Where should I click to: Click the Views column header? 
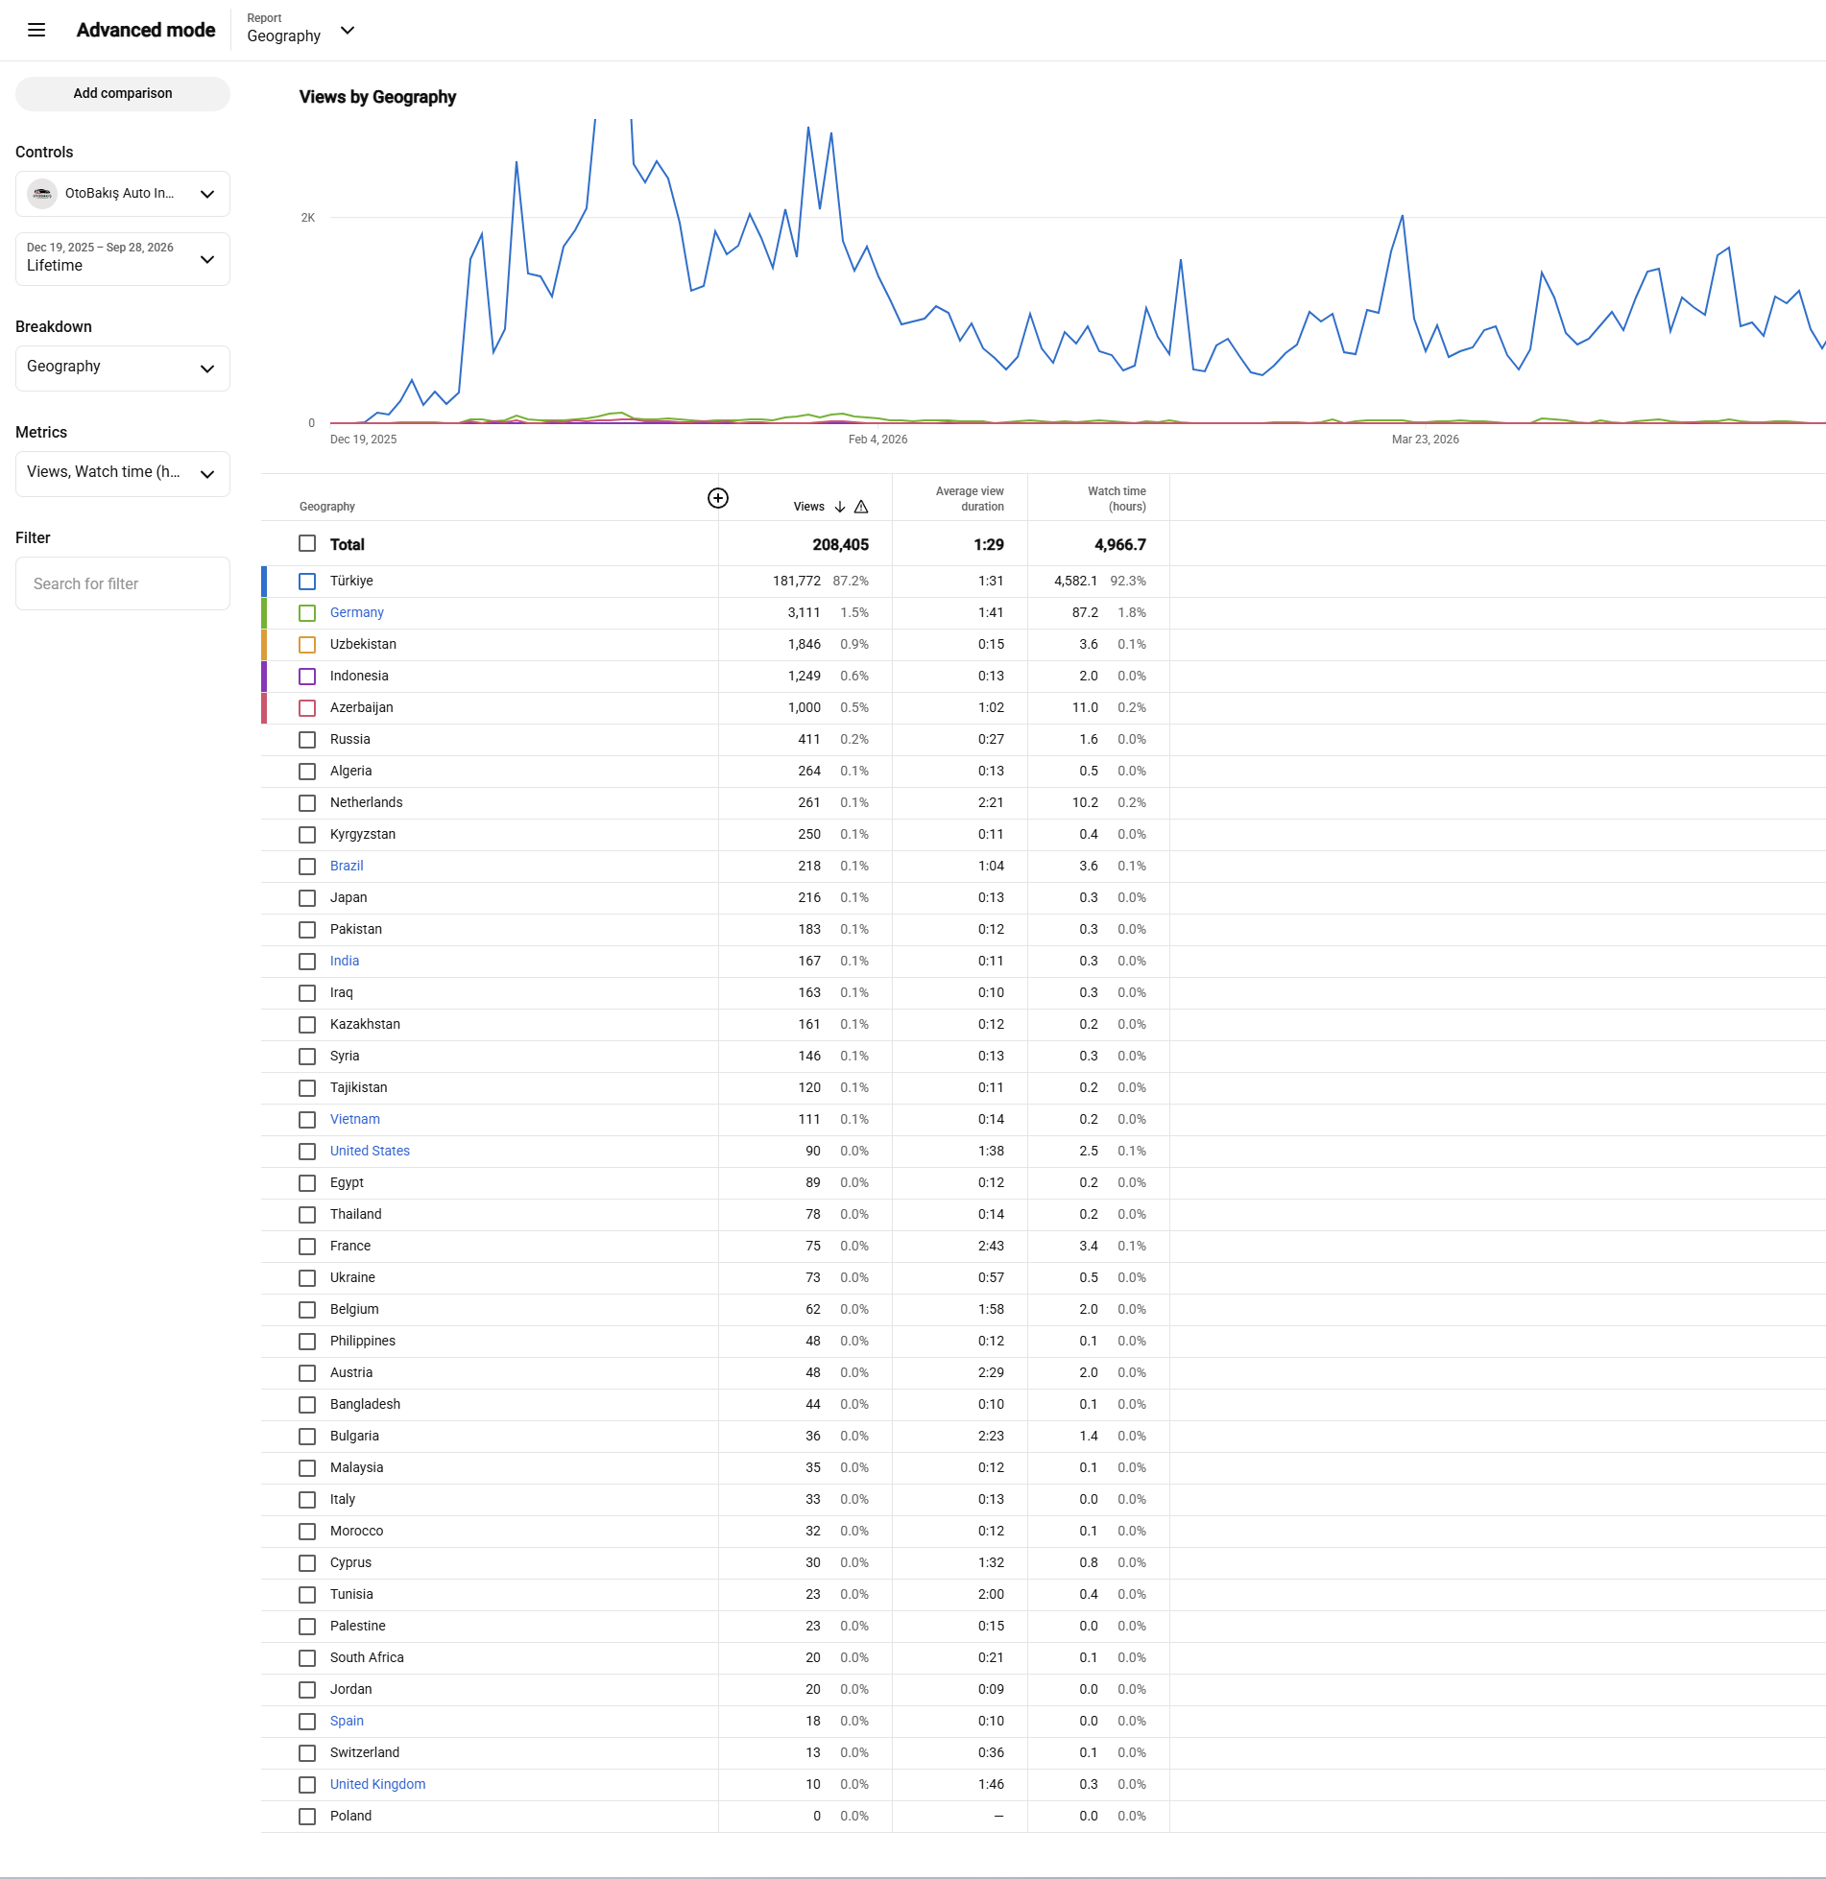809,507
